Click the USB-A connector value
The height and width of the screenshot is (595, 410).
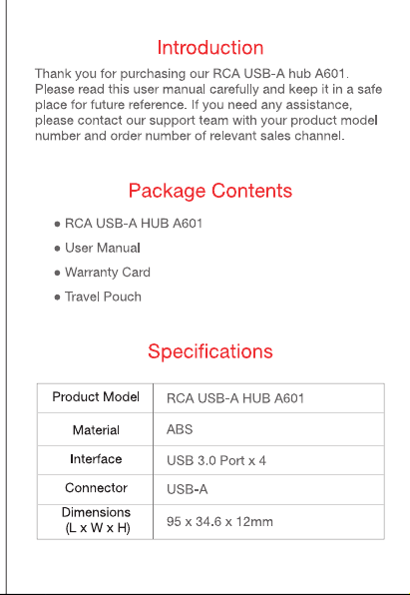(187, 489)
